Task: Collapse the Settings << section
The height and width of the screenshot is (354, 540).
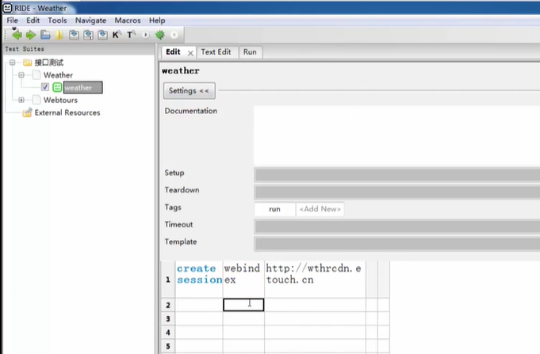Action: tap(190, 91)
